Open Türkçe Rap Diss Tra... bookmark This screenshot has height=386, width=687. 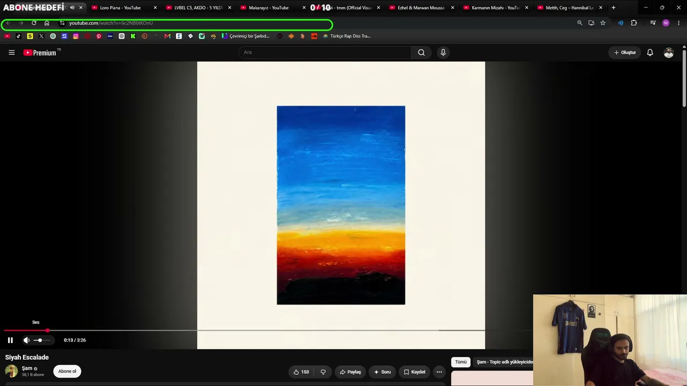click(347, 36)
